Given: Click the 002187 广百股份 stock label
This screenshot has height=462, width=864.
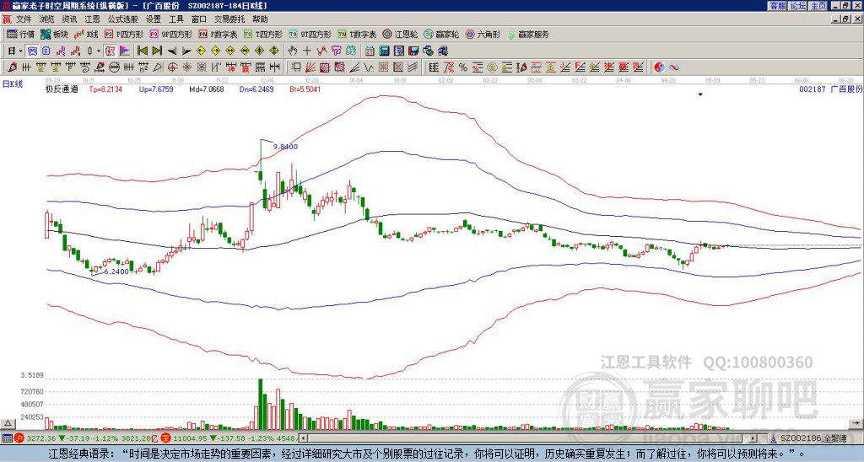Looking at the screenshot, I should coord(831,89).
